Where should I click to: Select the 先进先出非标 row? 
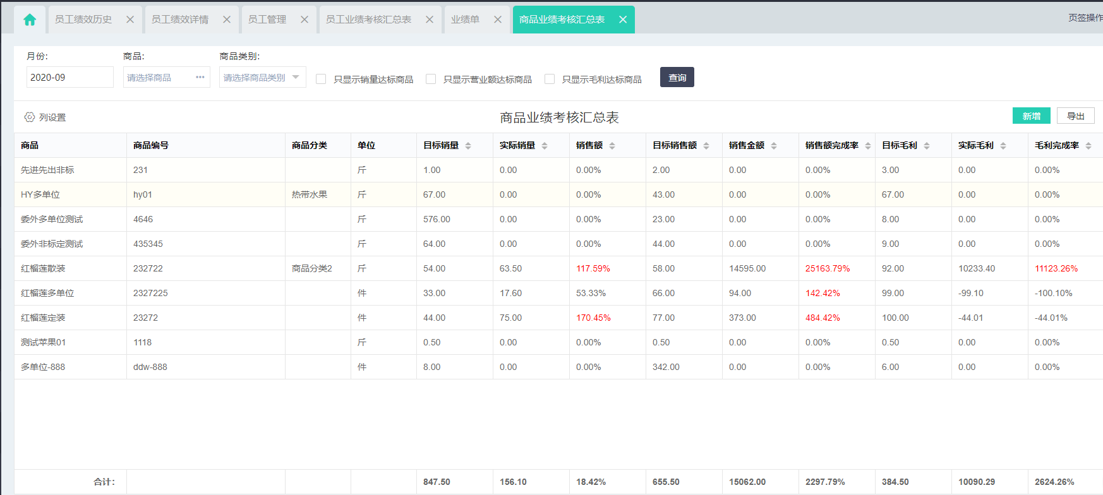click(x=558, y=170)
